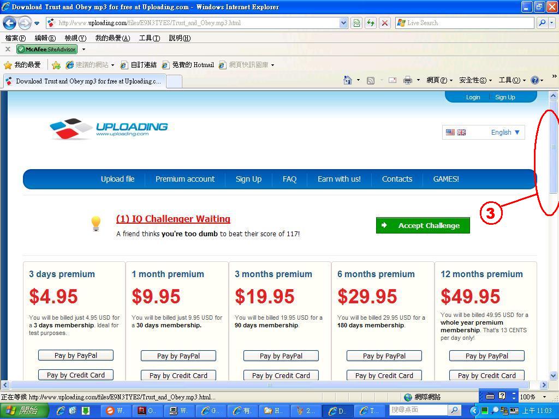Open the 免費的 Hotmail favorites link
The width and height of the screenshot is (559, 419).
[x=188, y=65]
